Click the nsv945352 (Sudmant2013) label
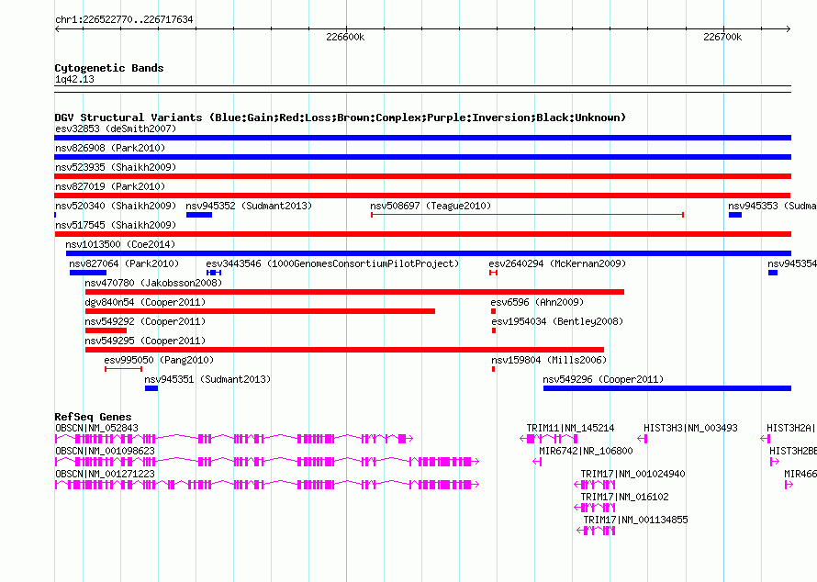Image resolution: width=817 pixels, height=582 pixels. [x=249, y=206]
